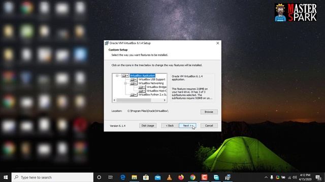Select VirtualBox USB Support tree label
Viewport: 325px width, 182px height.
pyautogui.click(x=152, y=79)
